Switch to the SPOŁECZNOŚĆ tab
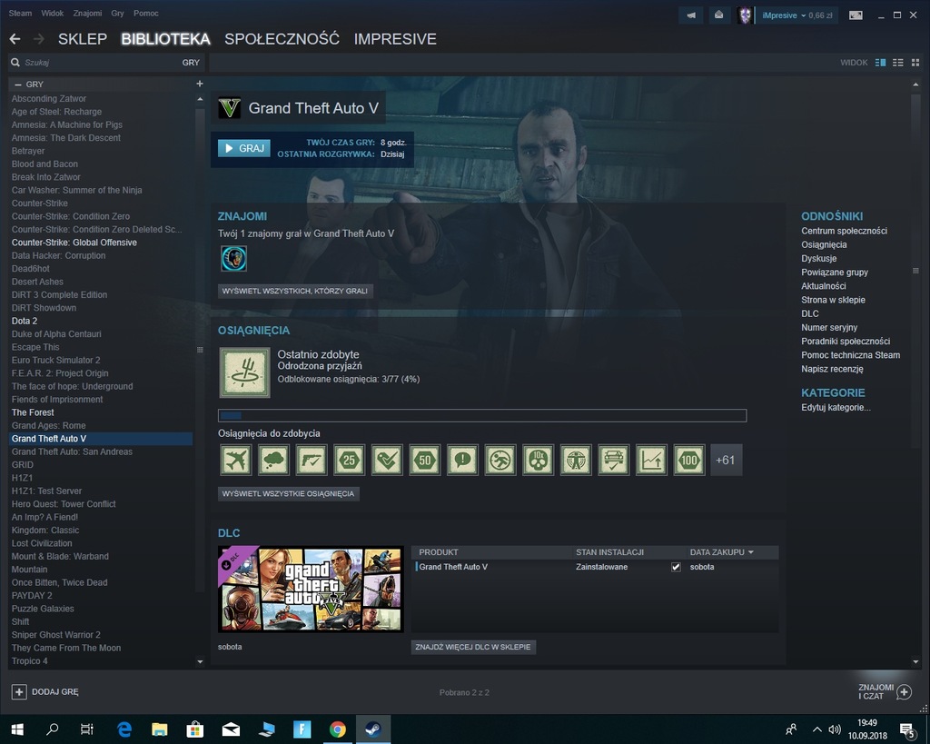 tap(282, 39)
